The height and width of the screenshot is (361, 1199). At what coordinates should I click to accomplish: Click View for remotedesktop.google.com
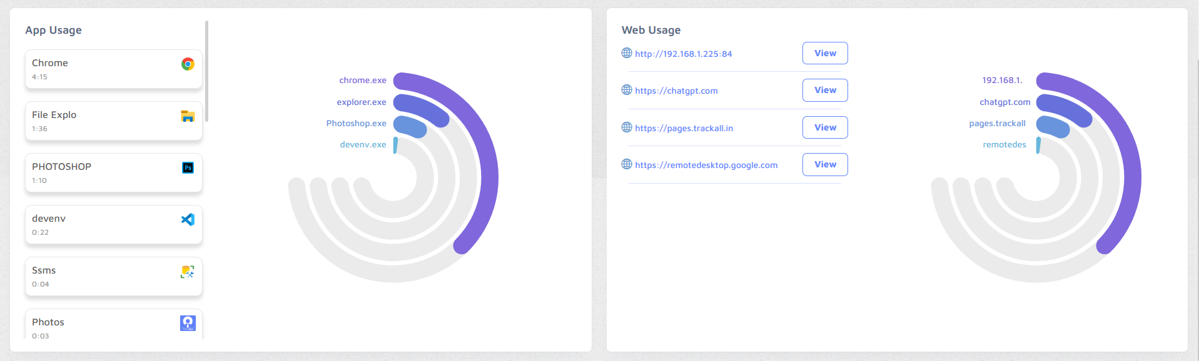pyautogui.click(x=825, y=164)
